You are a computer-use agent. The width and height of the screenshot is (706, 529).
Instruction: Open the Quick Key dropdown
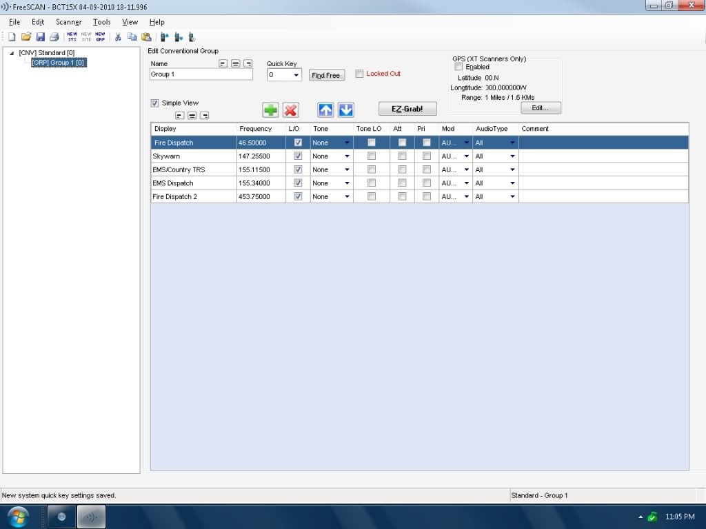coord(296,75)
